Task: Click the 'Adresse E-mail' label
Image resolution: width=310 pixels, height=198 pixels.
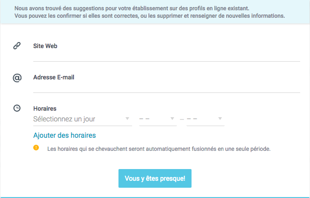Action: click(54, 78)
